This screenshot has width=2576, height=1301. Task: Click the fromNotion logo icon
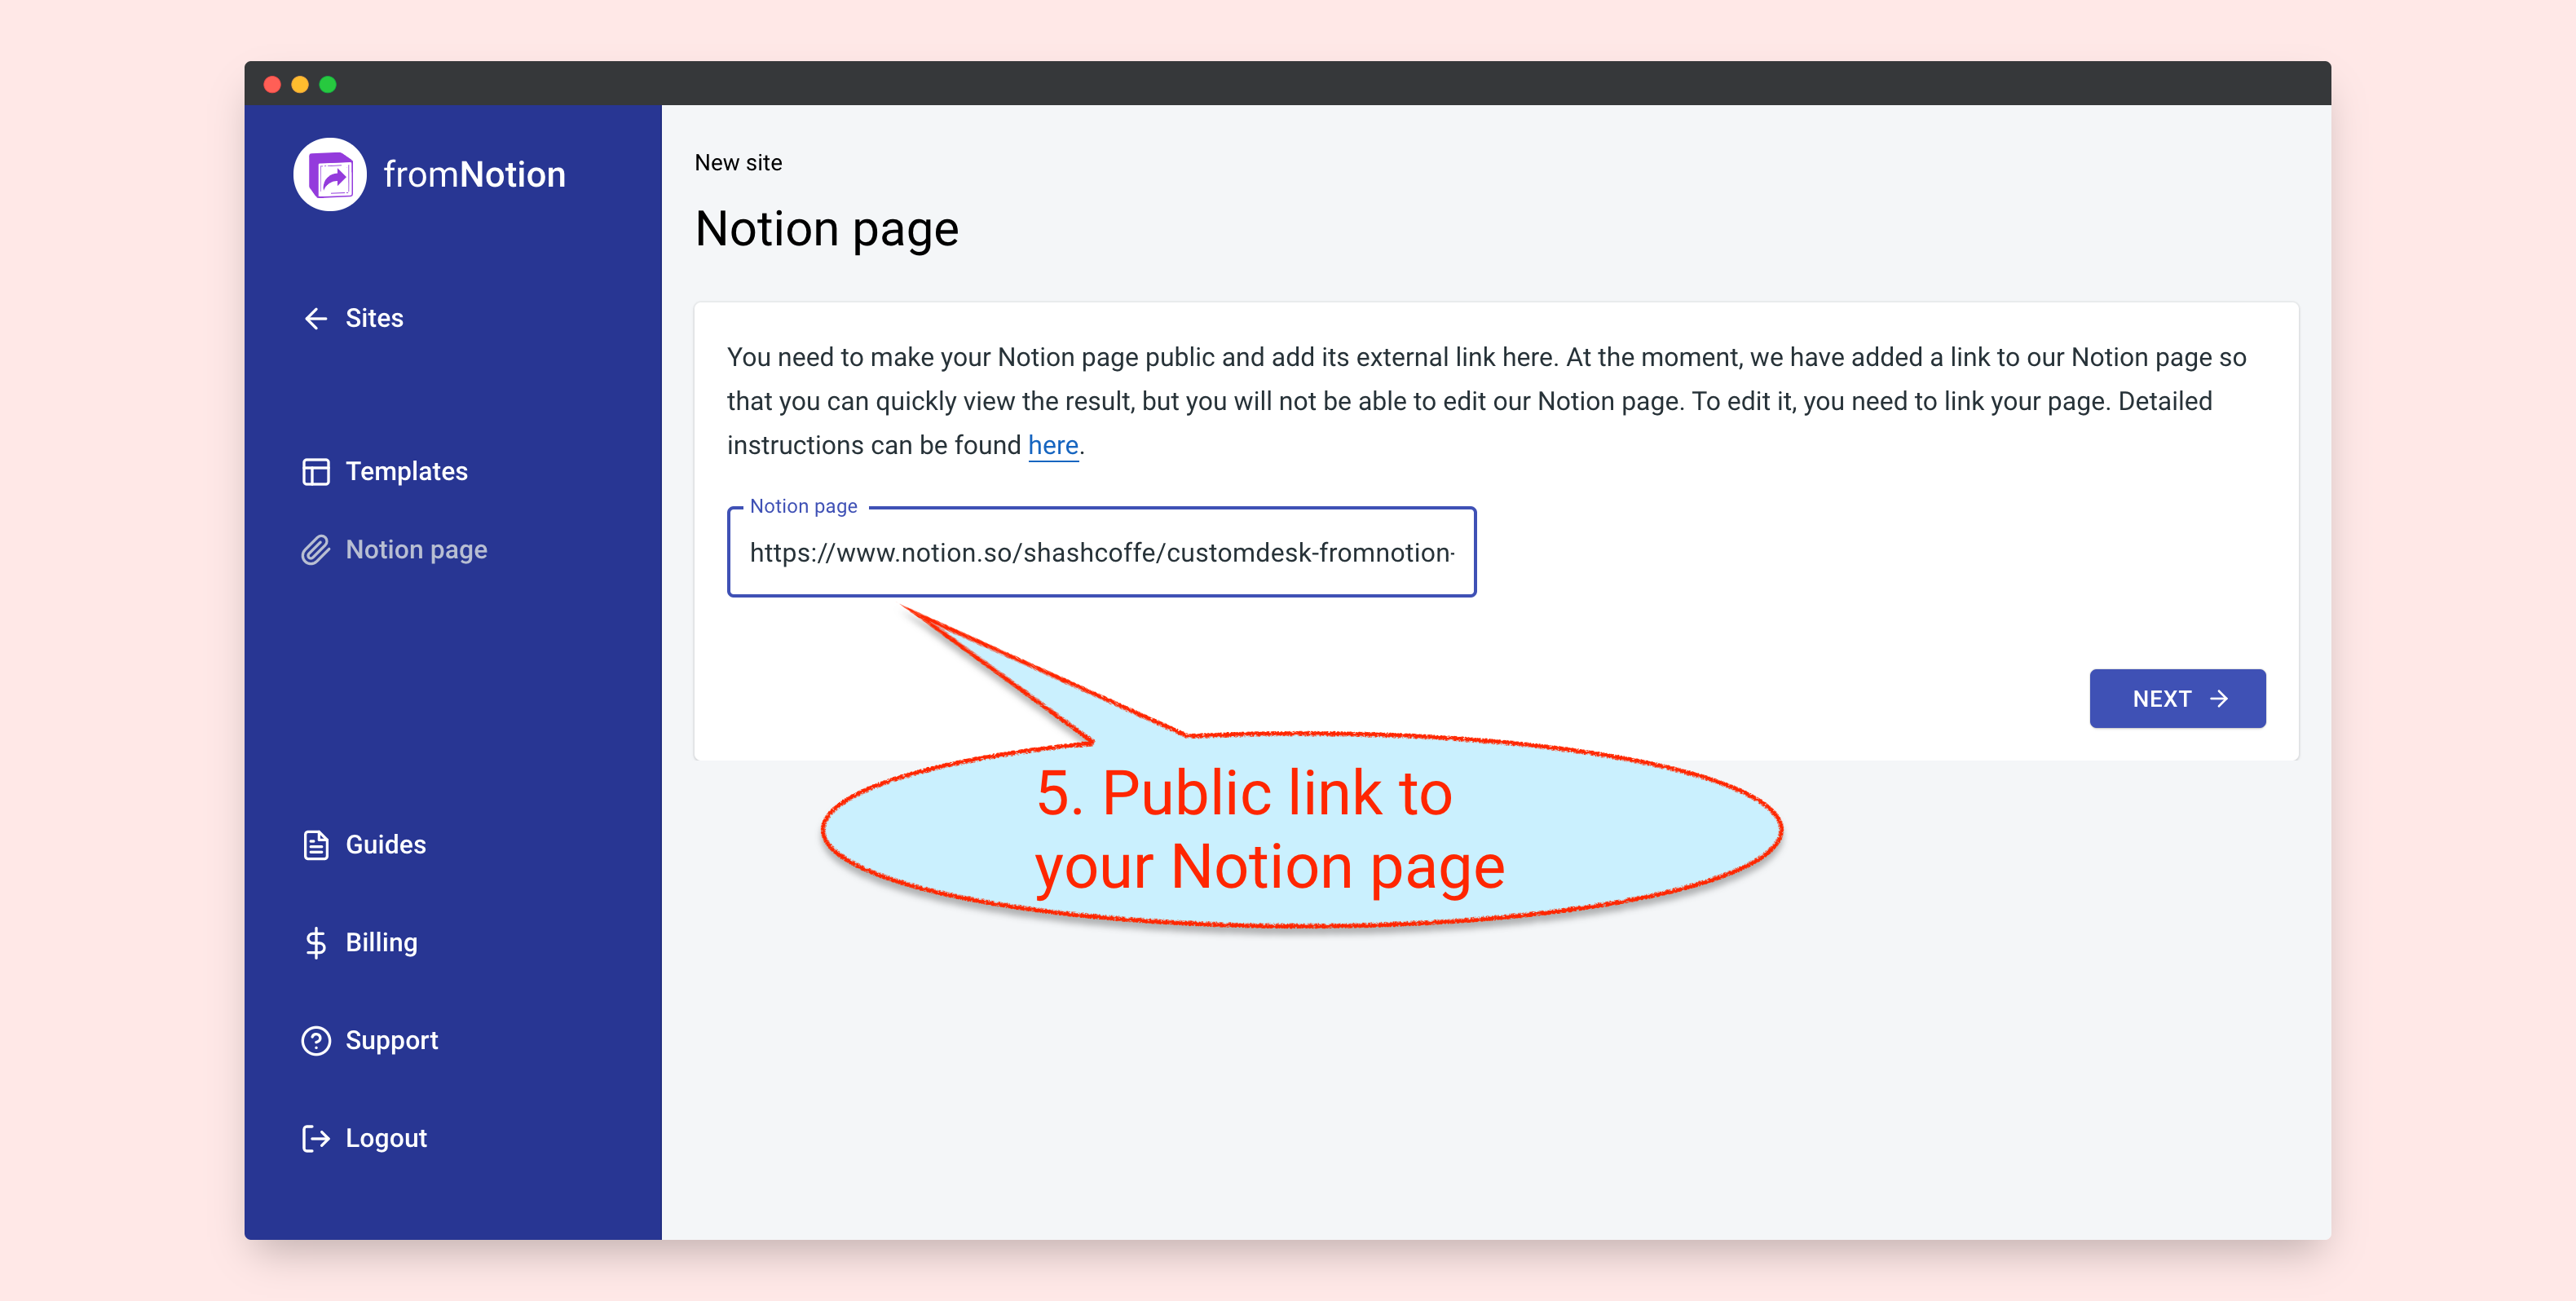point(330,175)
